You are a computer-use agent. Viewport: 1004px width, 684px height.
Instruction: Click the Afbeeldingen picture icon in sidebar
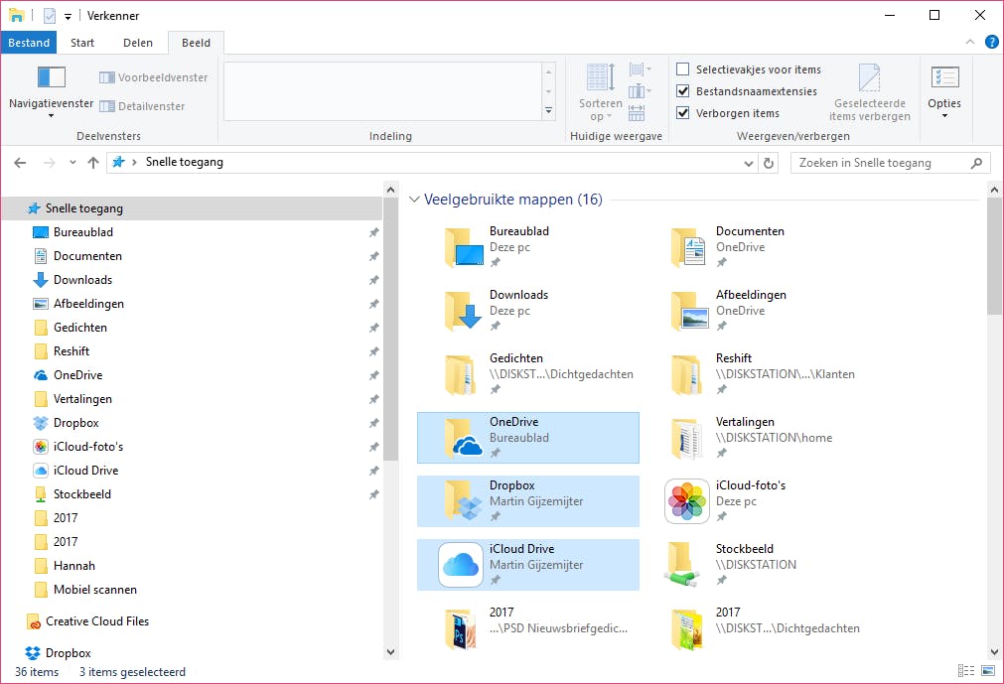(41, 304)
